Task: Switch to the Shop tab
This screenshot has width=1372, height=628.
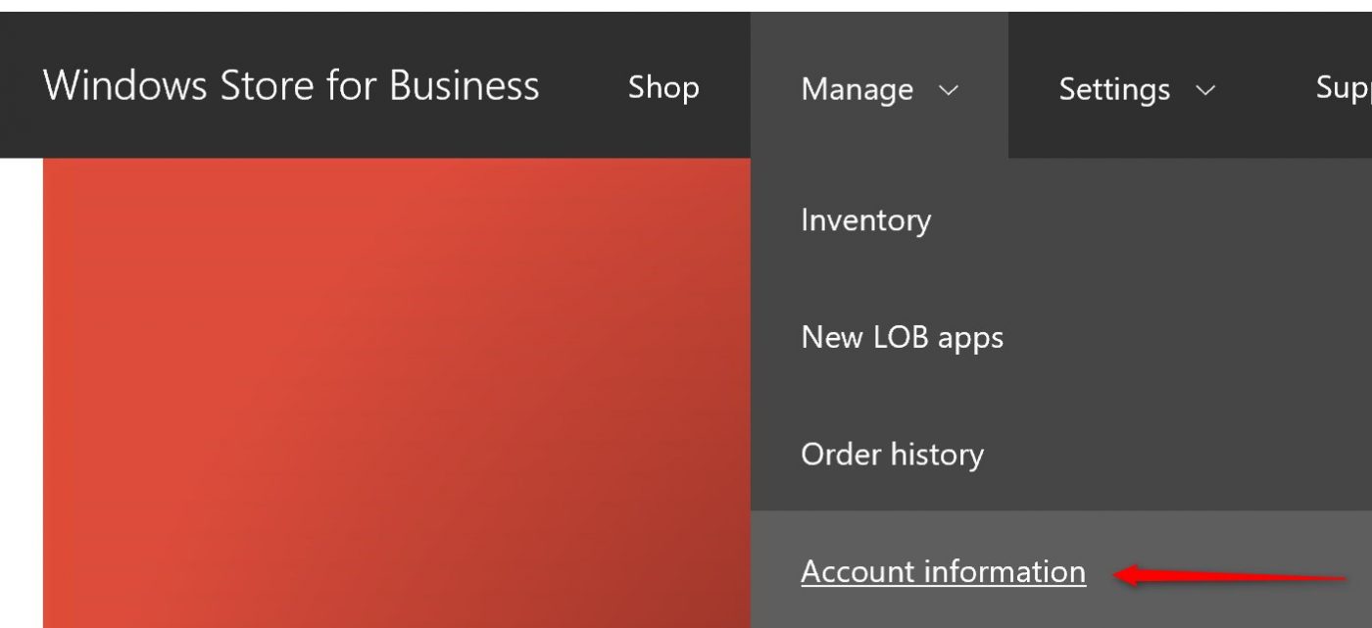Action: click(662, 88)
